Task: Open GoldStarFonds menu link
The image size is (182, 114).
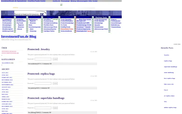Action: (66, 27)
